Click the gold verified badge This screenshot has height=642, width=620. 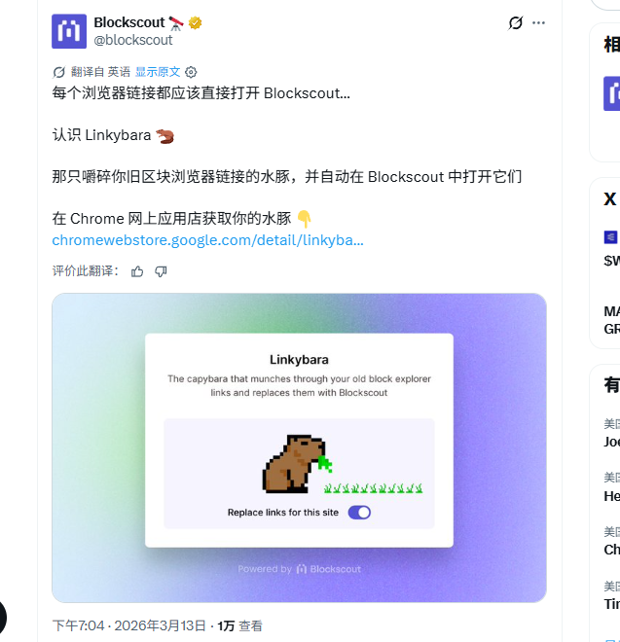click(x=195, y=23)
